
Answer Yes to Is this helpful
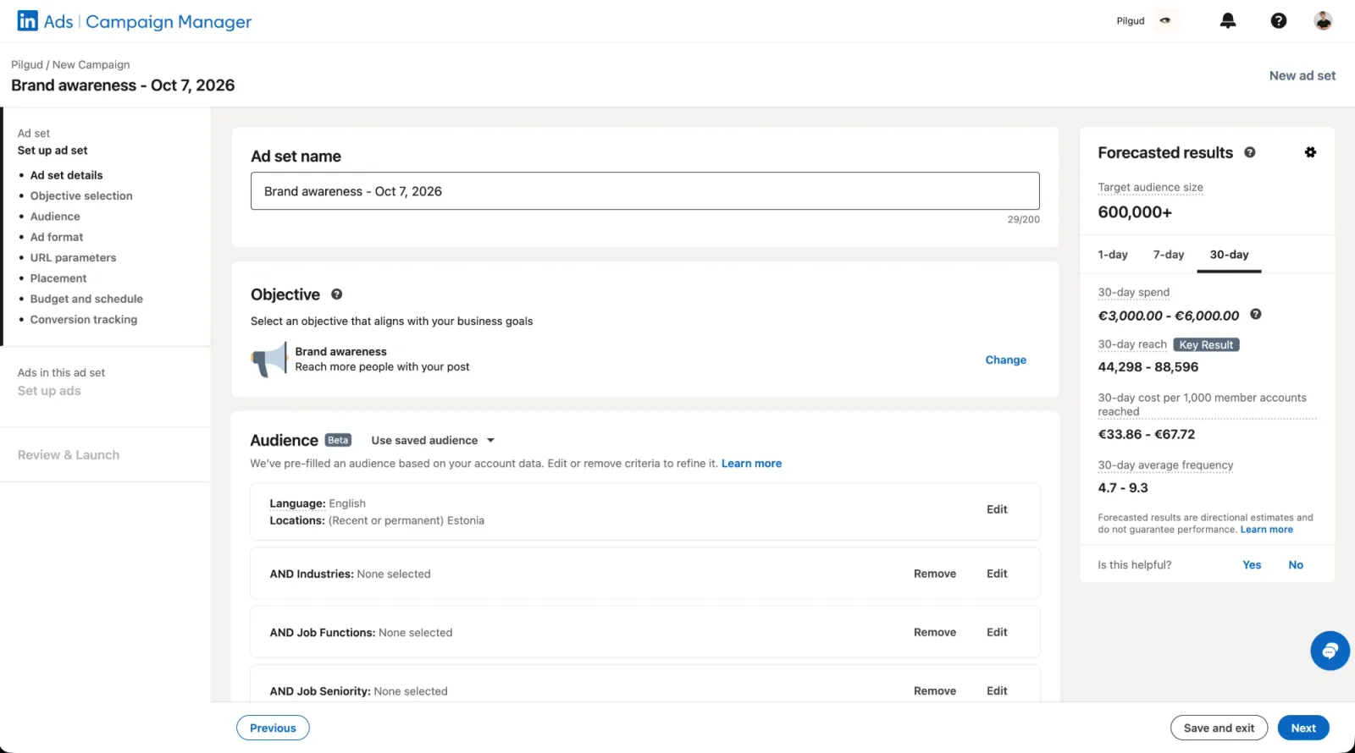pos(1252,565)
